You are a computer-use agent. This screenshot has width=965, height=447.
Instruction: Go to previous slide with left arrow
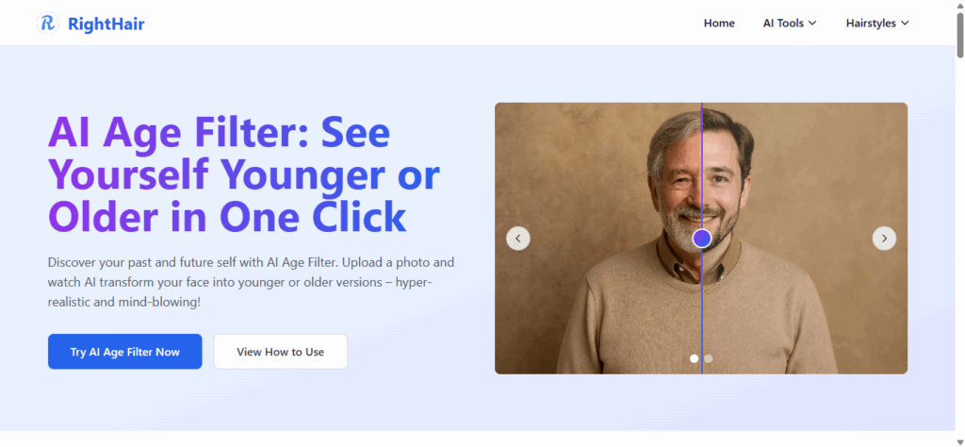[x=518, y=239]
